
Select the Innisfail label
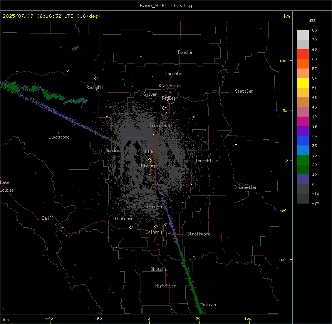160,125
